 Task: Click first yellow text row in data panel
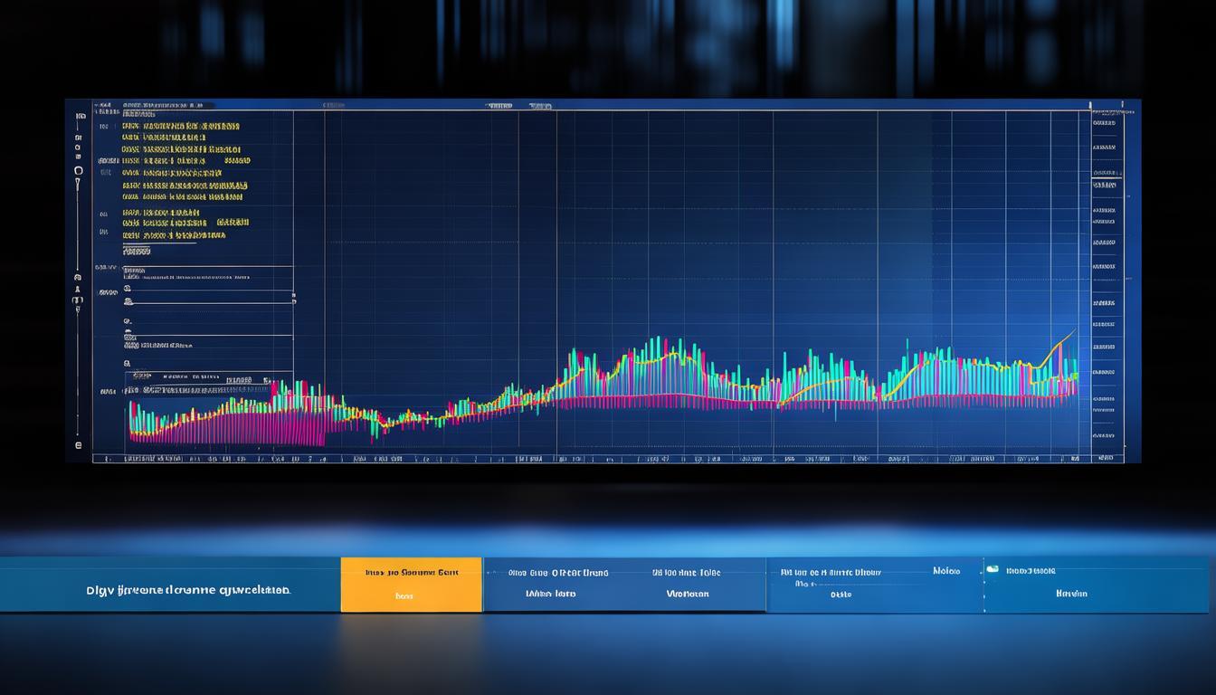(180, 127)
